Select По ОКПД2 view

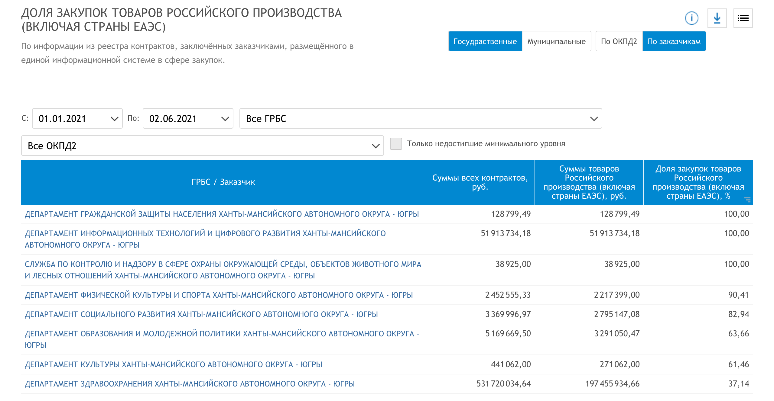click(x=619, y=41)
